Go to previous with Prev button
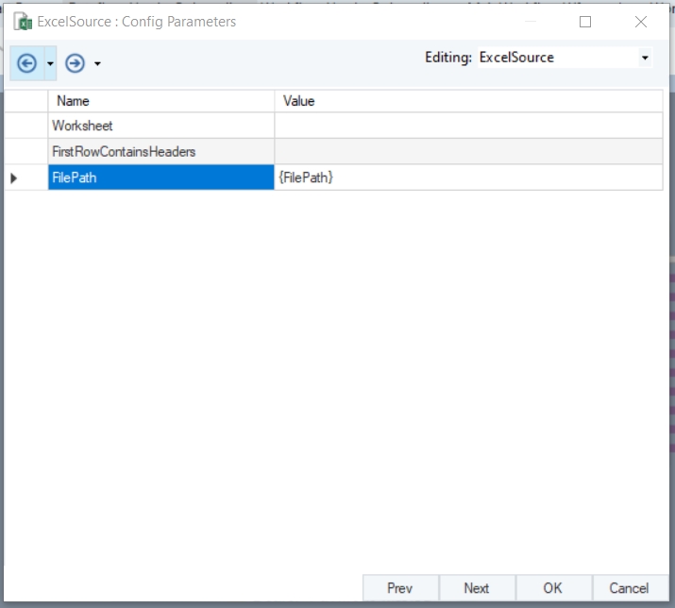 pyautogui.click(x=400, y=588)
